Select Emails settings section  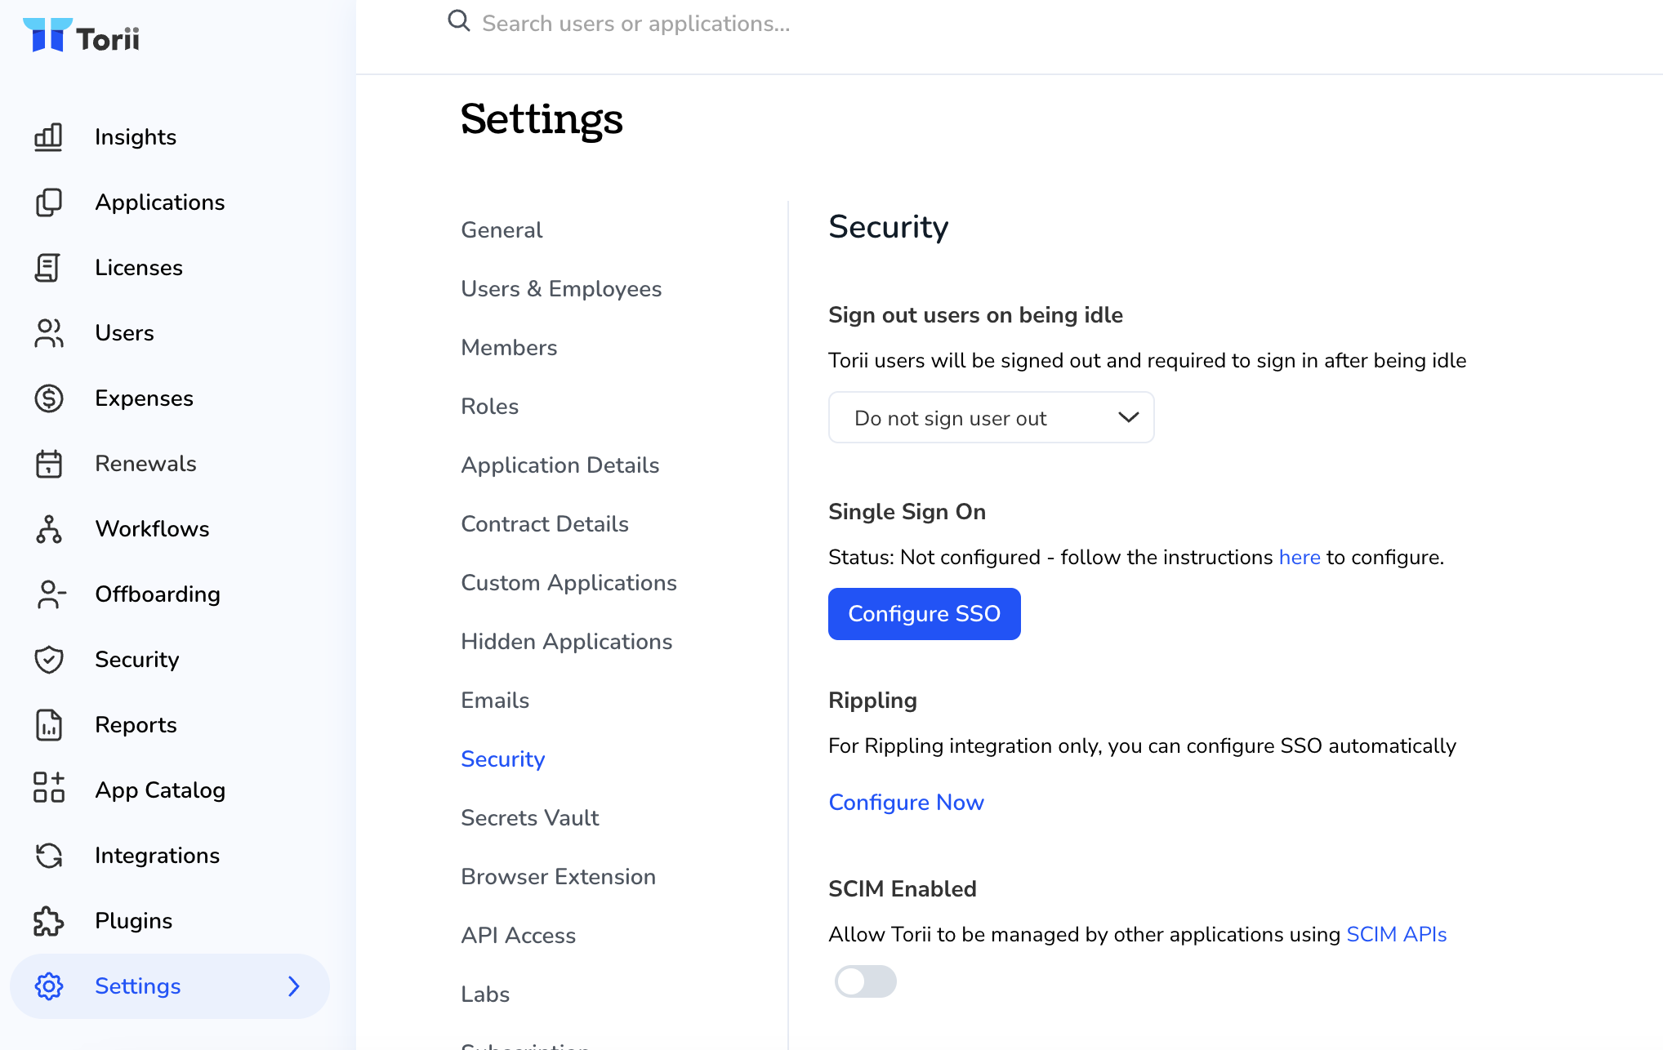coord(495,701)
